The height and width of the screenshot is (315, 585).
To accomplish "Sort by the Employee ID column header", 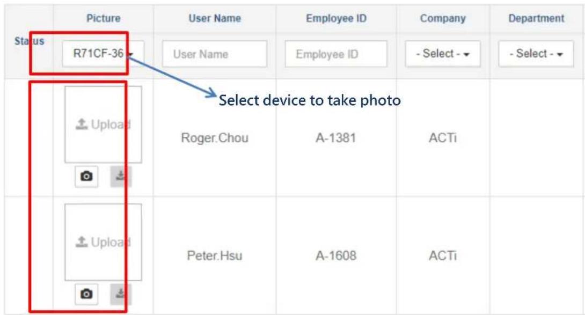I will pyautogui.click(x=336, y=18).
